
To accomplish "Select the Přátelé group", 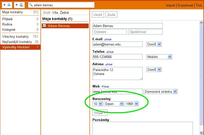I will point(20,19).
